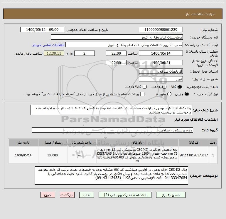
Task: Click the buyer name field بیمارستان امام رضا
Action: tap(117, 37)
